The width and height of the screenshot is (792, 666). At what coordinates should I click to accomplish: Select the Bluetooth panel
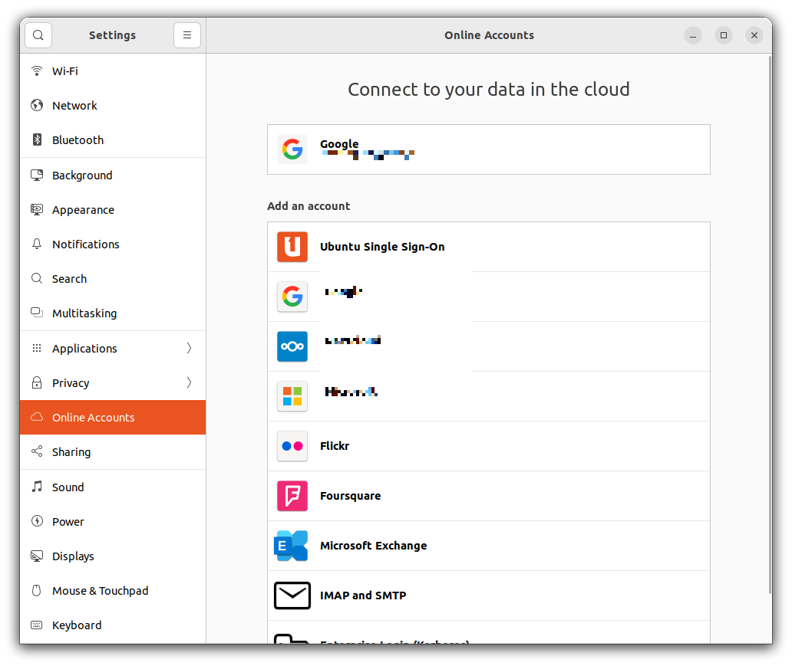(x=113, y=139)
